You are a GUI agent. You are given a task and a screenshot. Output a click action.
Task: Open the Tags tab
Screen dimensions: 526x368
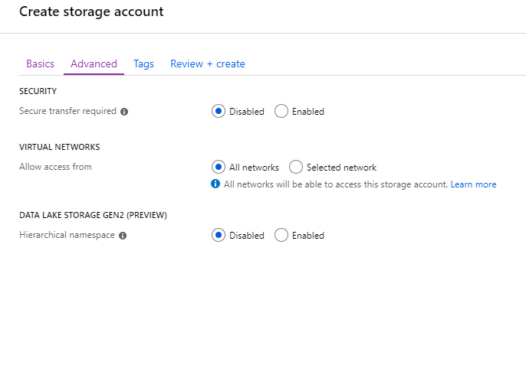143,64
